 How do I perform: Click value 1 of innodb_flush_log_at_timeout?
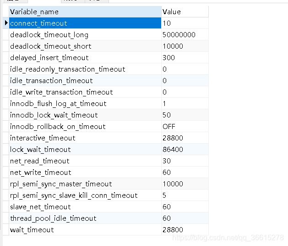click(185, 103)
